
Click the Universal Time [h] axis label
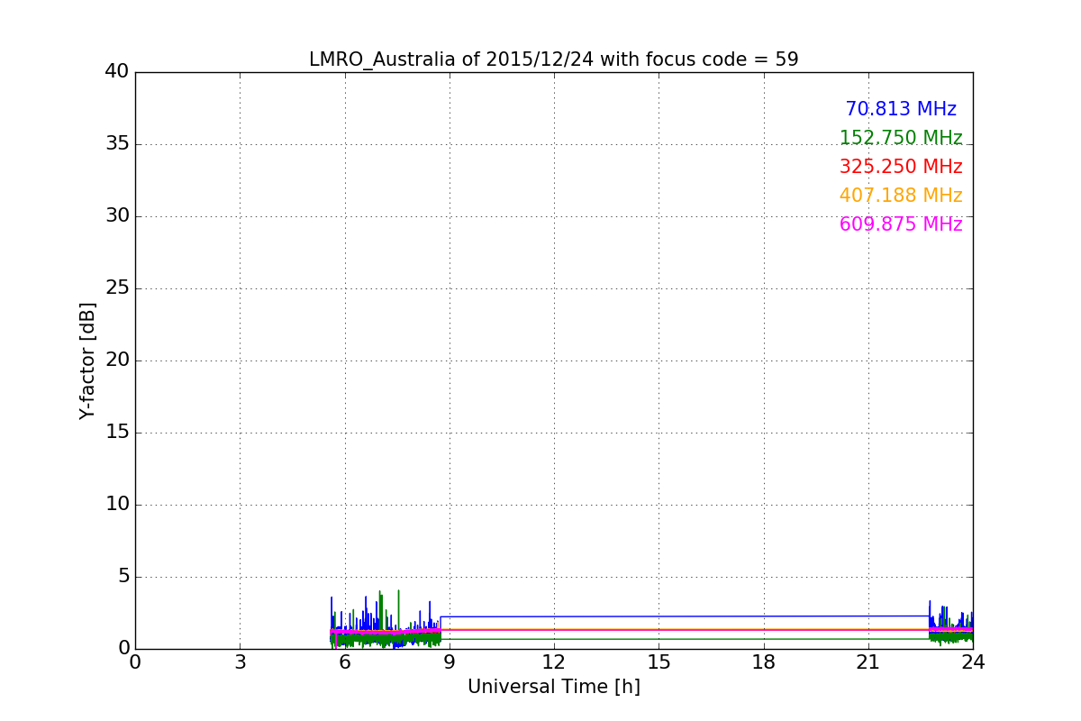(x=553, y=687)
